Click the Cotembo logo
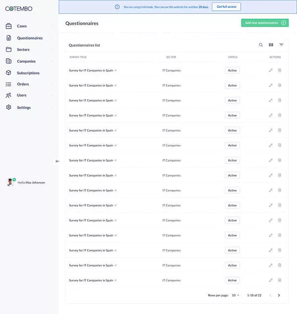This screenshot has width=297, height=314. point(19,8)
